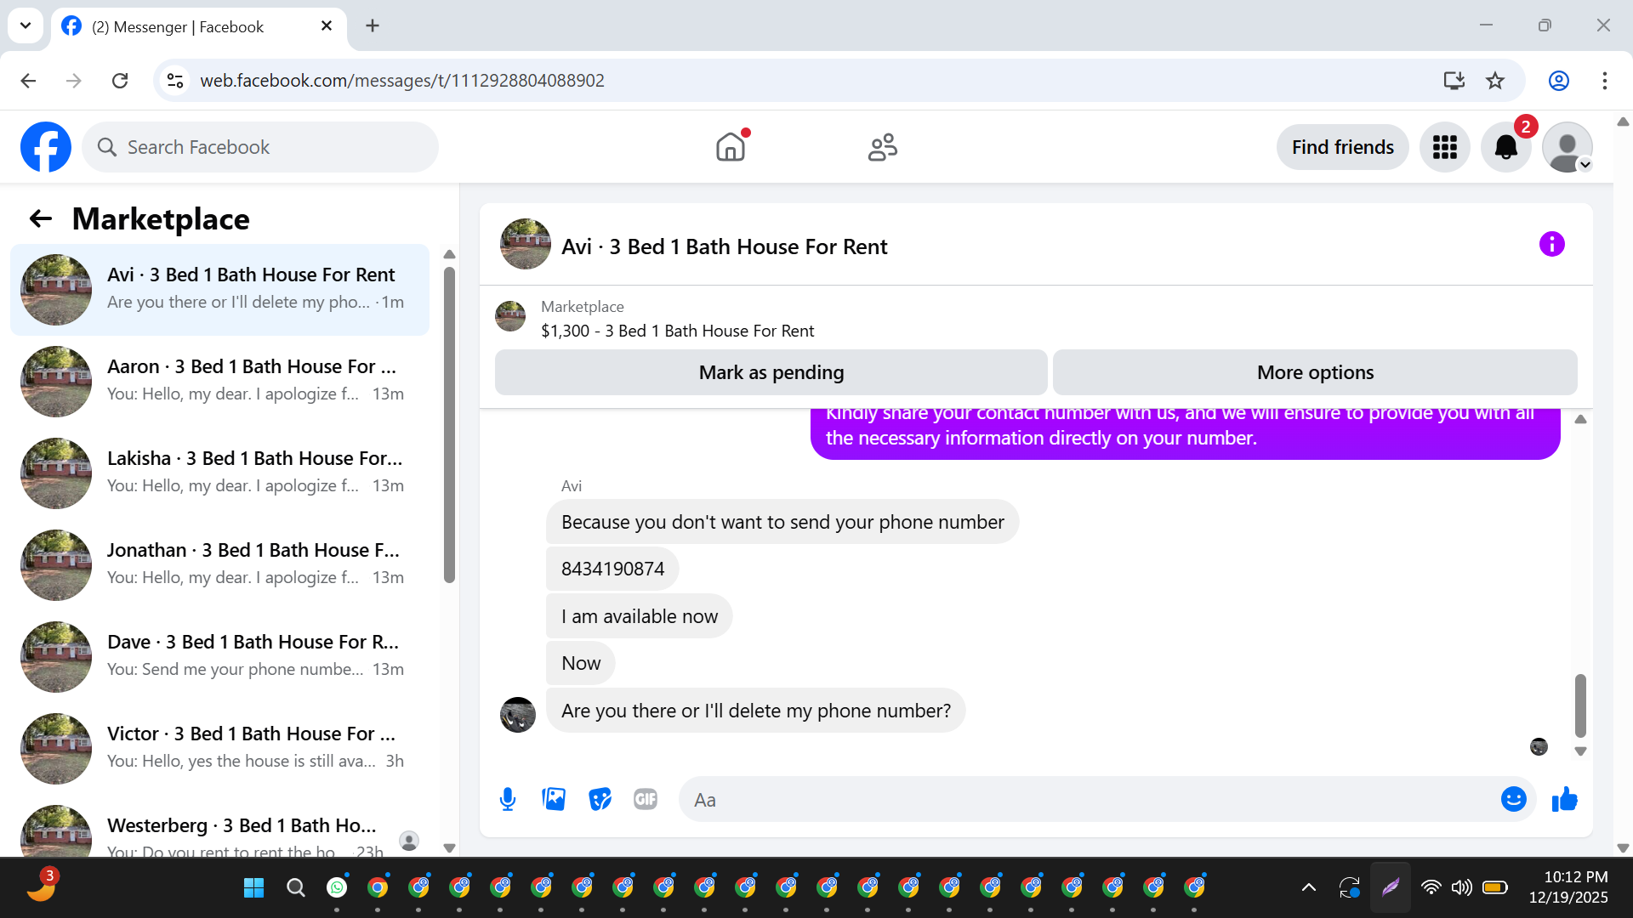Open the notifications bell

1505,147
